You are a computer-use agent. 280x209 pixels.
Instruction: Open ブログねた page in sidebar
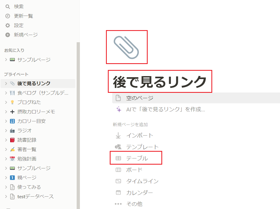(29, 102)
